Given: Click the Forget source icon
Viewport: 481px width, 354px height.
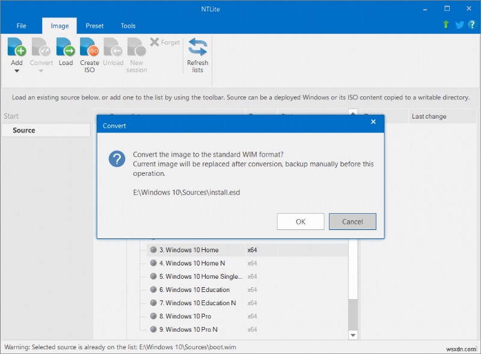Looking at the screenshot, I should point(165,42).
